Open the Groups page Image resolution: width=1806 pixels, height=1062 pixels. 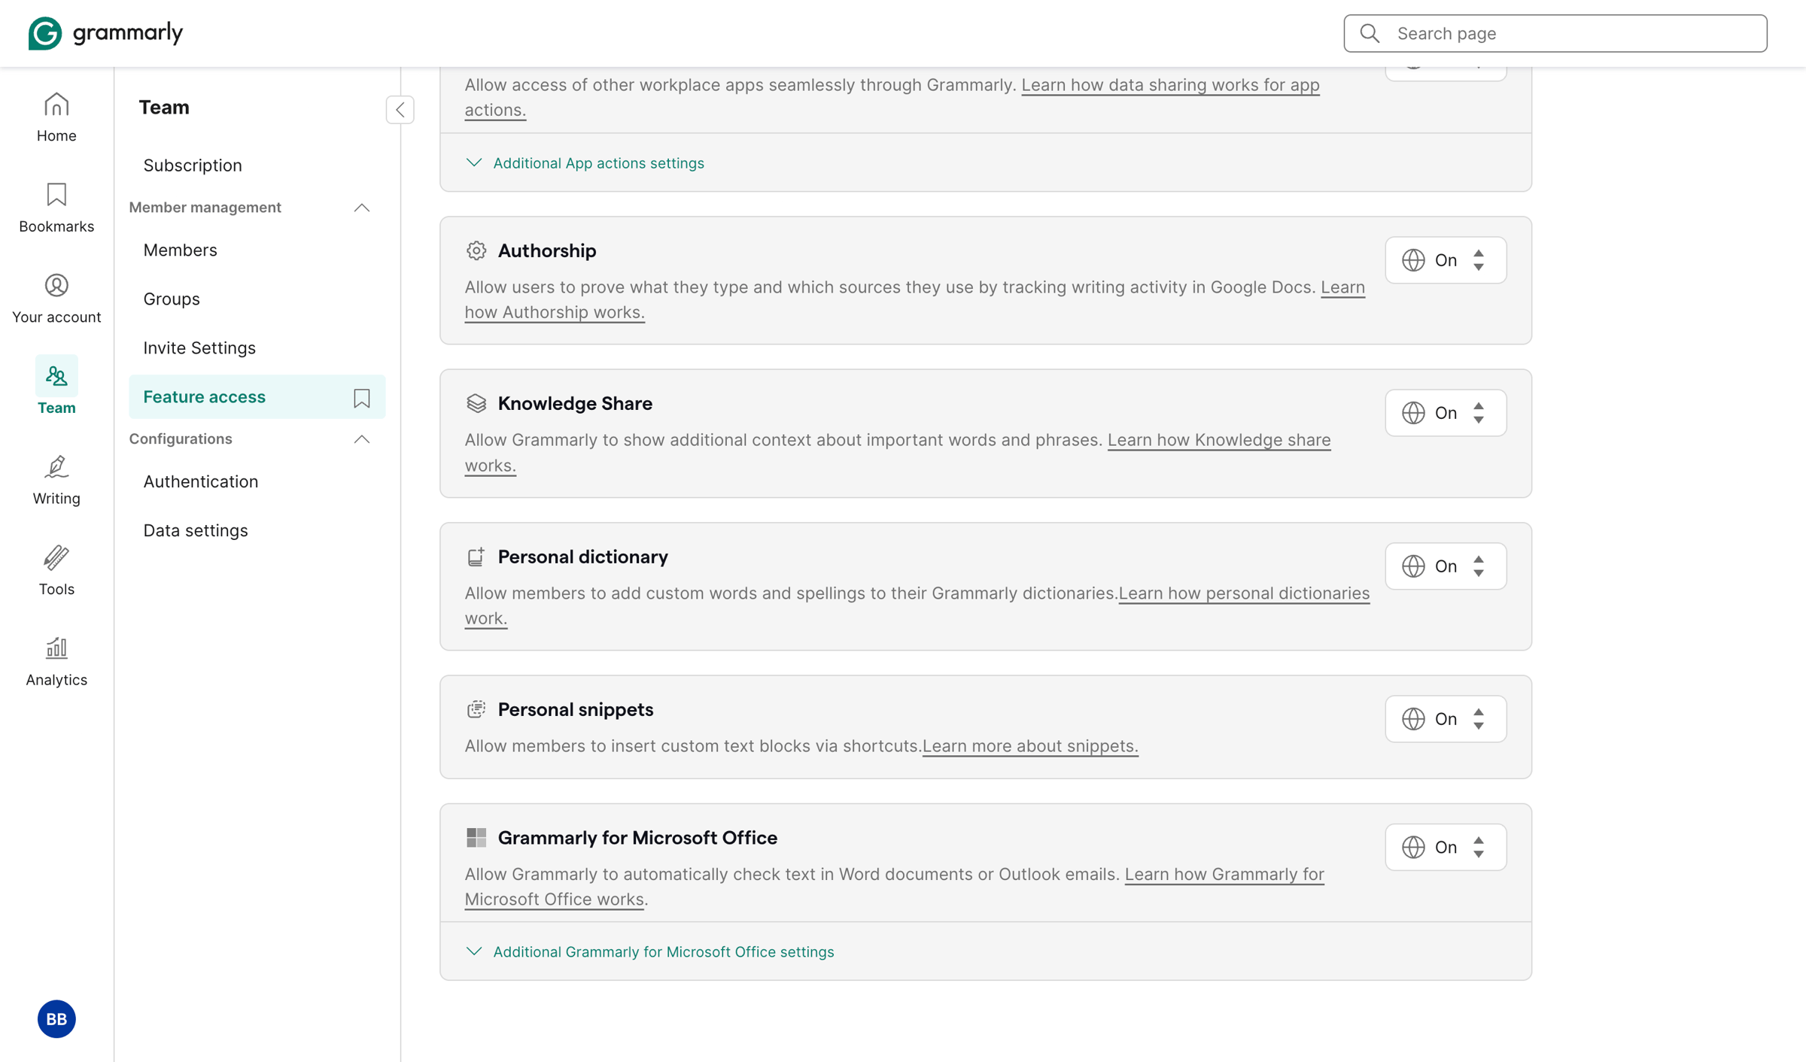point(172,299)
